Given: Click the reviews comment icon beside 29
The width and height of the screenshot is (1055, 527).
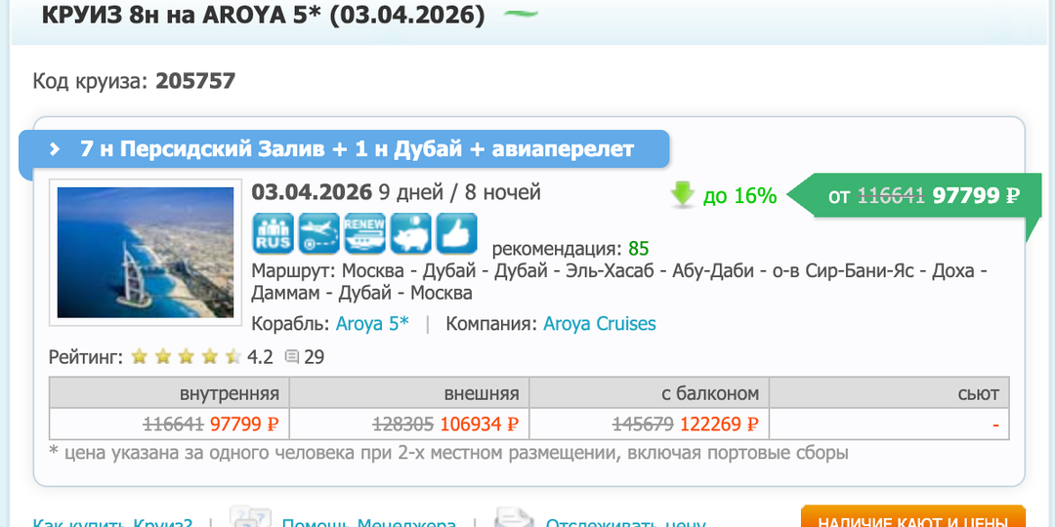Looking at the screenshot, I should [x=291, y=356].
